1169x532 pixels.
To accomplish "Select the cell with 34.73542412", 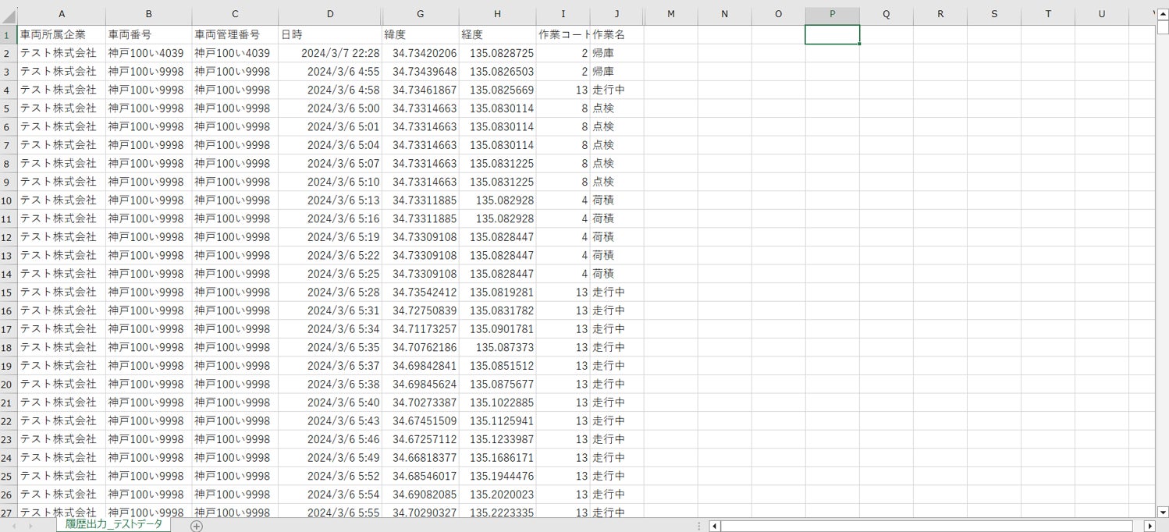I will pos(421,292).
